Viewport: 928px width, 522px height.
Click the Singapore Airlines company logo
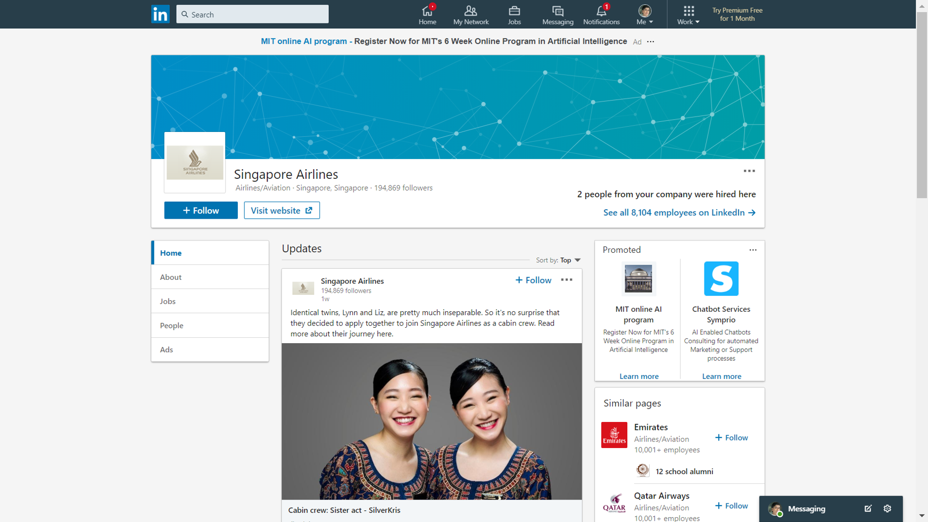[195, 162]
